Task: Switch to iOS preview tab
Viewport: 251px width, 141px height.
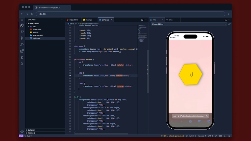Action: (x=154, y=20)
